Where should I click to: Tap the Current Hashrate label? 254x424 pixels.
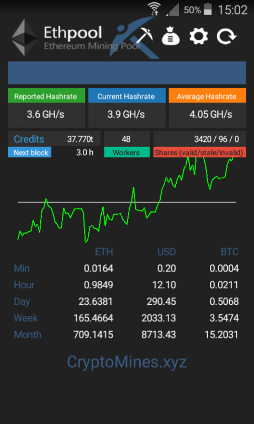pyautogui.click(x=126, y=97)
